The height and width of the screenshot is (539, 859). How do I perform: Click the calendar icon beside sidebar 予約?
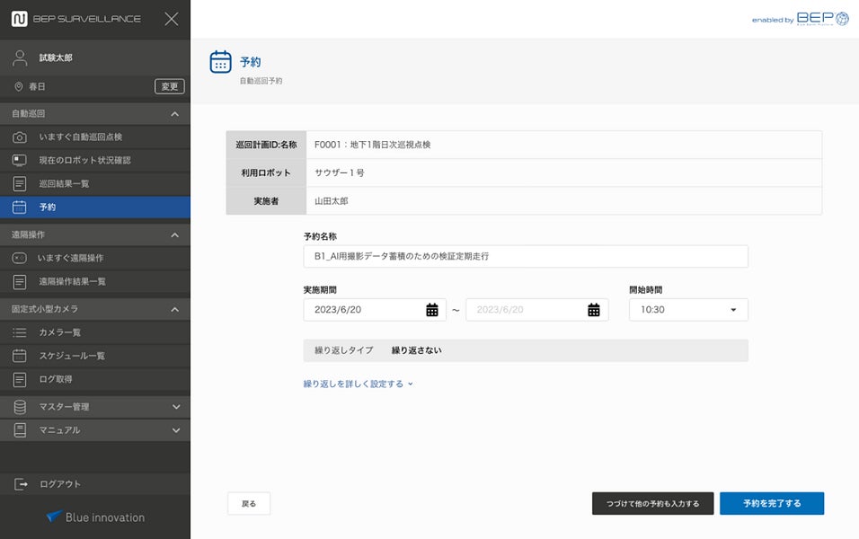(x=20, y=207)
